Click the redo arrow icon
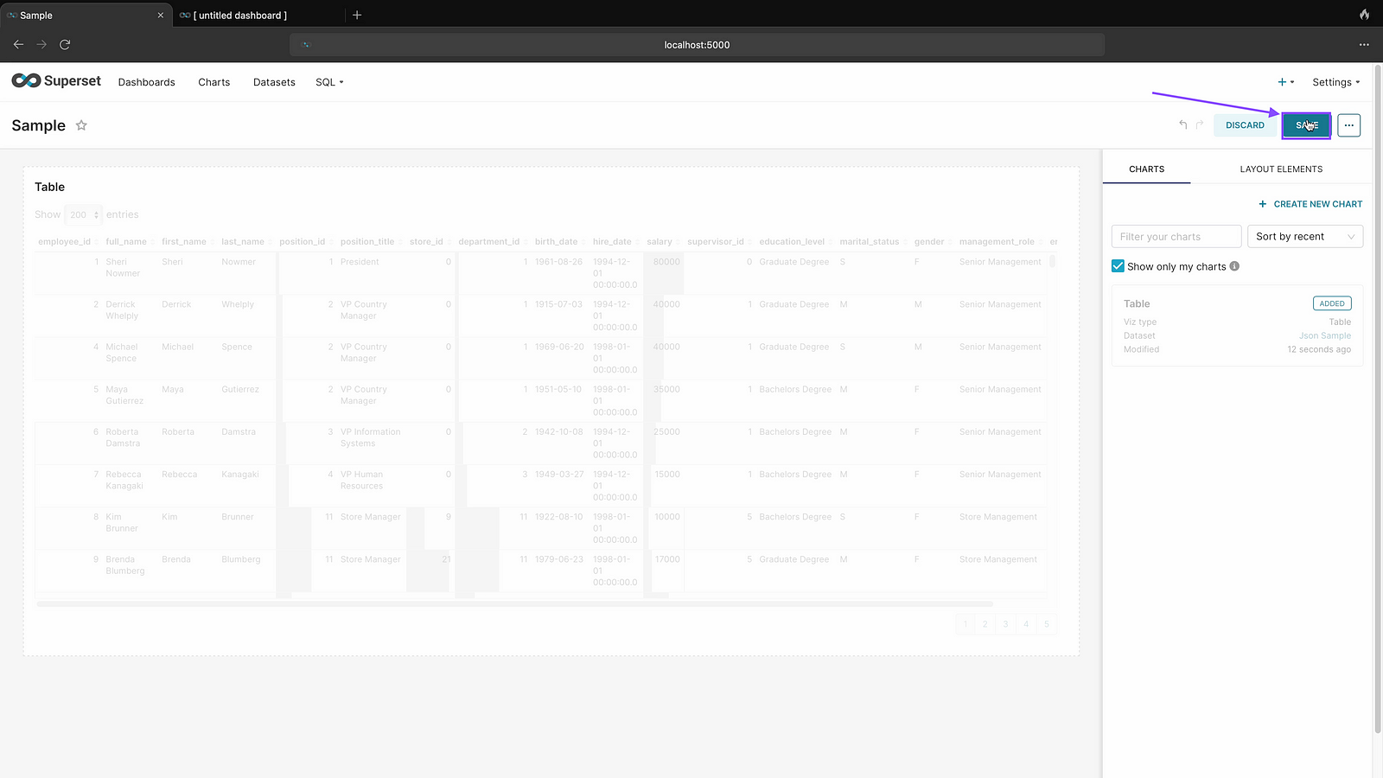Screen dimensions: 1383x778 pyautogui.click(x=1200, y=125)
